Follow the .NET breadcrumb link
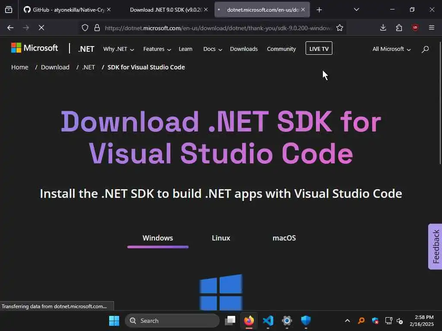This screenshot has width=442, height=331. point(88,67)
